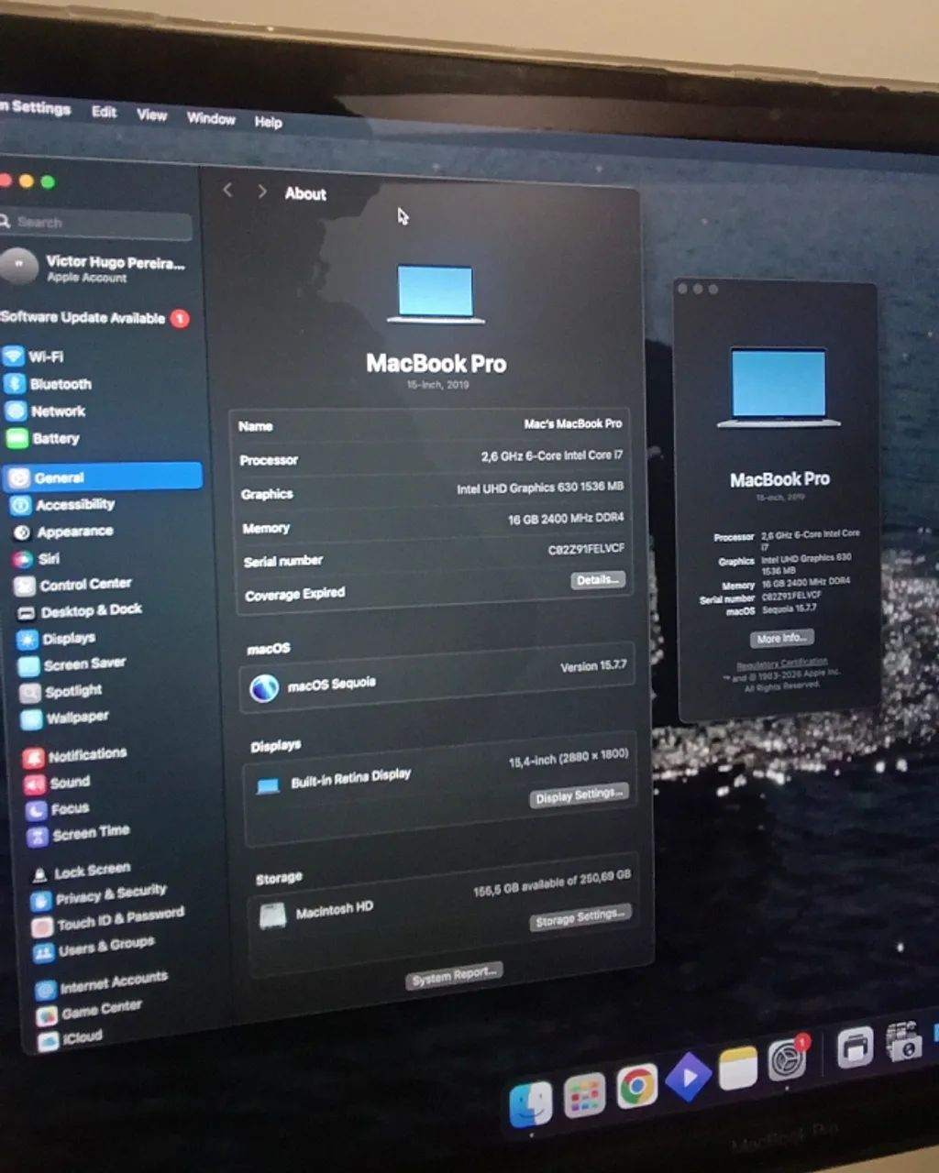The width and height of the screenshot is (939, 1173).
Task: Open the Window menu
Action: 211,118
